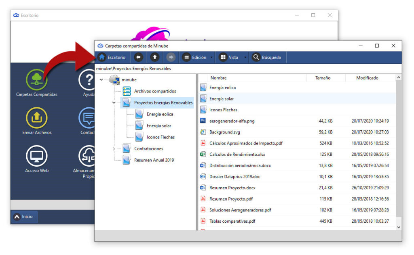Click the file list vertical scrollbar thumb

click(x=398, y=148)
